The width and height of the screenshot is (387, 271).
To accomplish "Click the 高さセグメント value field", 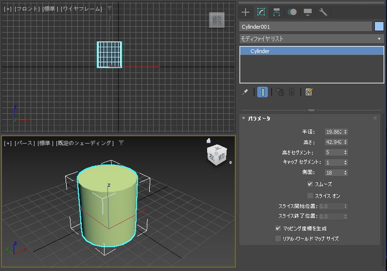I will tap(334, 152).
